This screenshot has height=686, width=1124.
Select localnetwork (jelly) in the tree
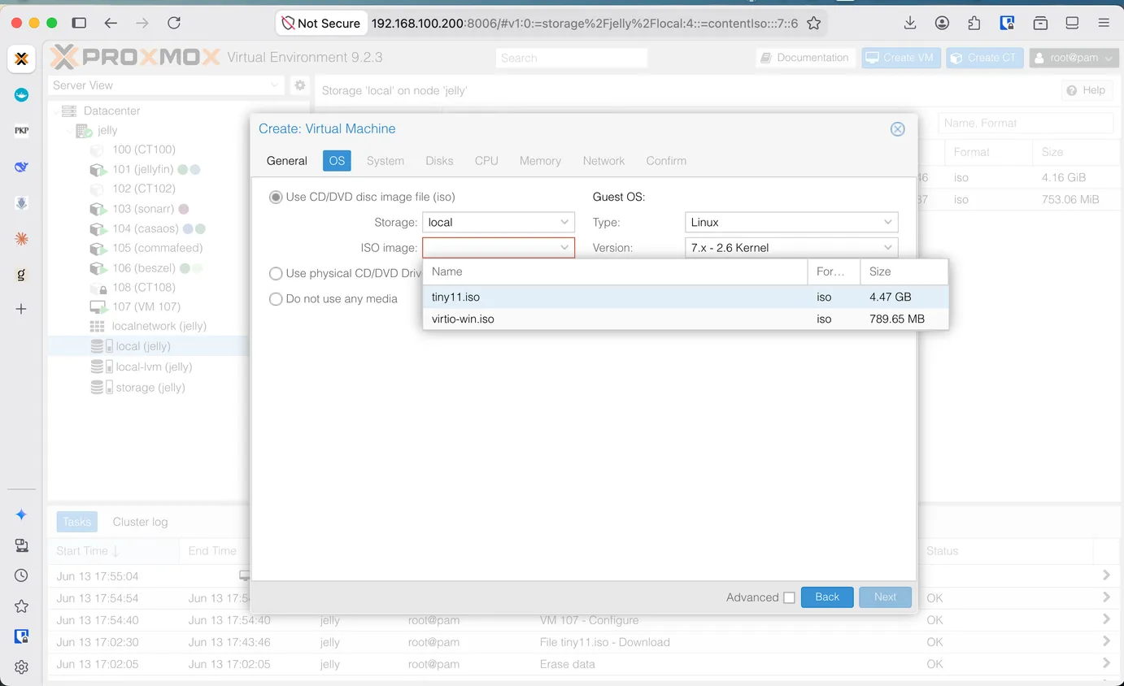coord(159,326)
